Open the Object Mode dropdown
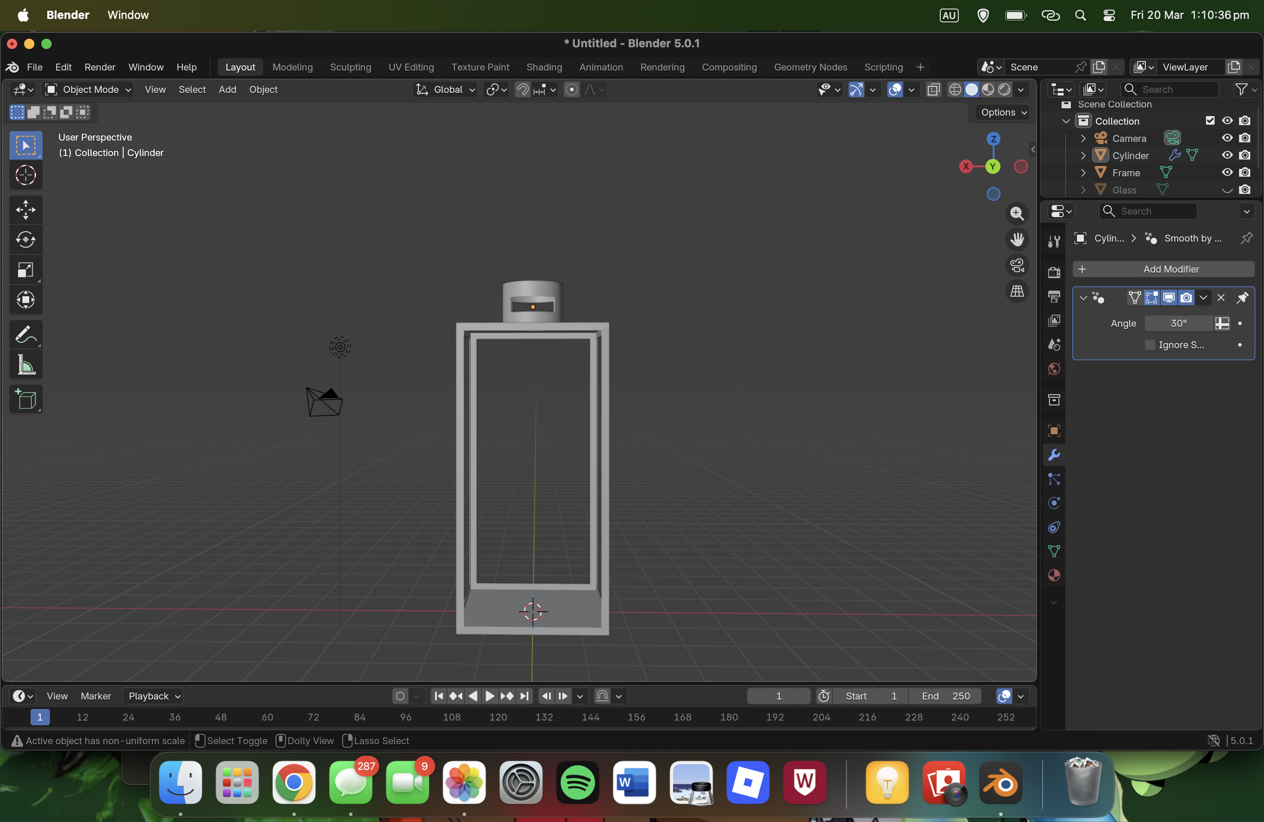The height and width of the screenshot is (822, 1264). (x=88, y=89)
